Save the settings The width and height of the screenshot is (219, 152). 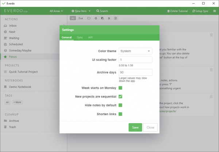pos(135,127)
